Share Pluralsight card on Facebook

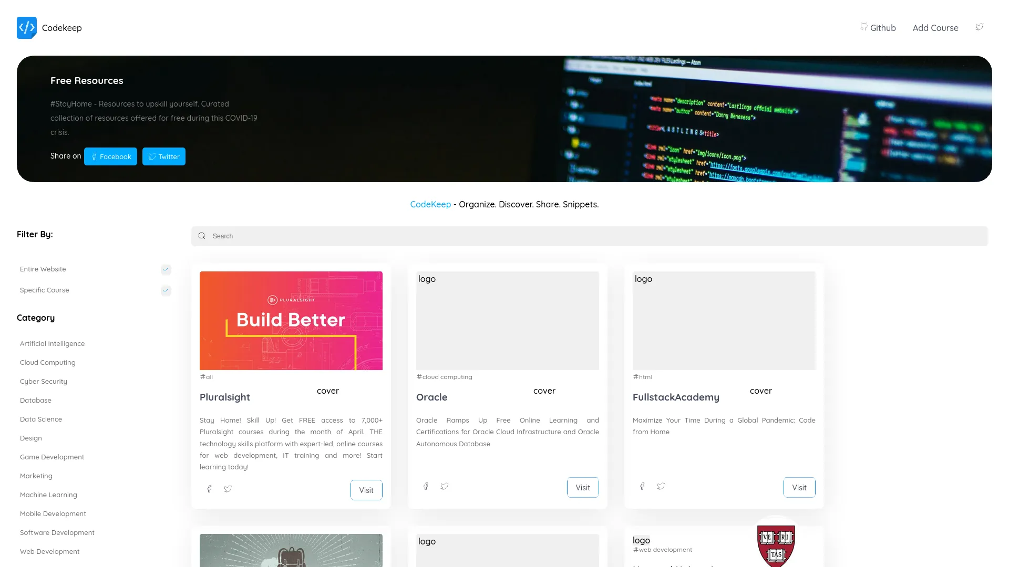tap(209, 489)
